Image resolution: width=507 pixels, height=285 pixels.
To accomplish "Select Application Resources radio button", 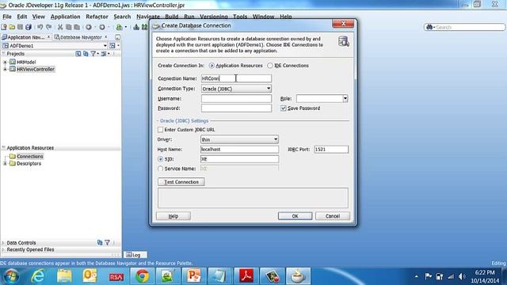I will pyautogui.click(x=212, y=66).
